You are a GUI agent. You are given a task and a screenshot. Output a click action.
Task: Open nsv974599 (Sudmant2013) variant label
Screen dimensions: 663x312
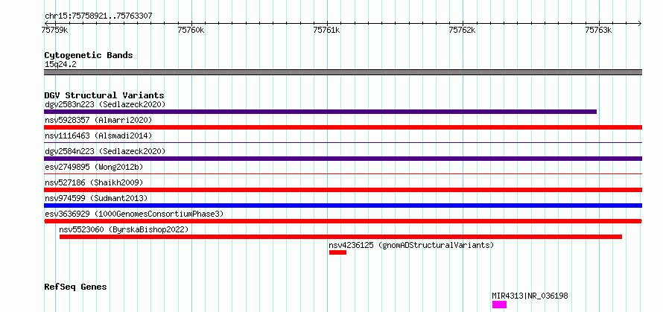pyautogui.click(x=96, y=198)
